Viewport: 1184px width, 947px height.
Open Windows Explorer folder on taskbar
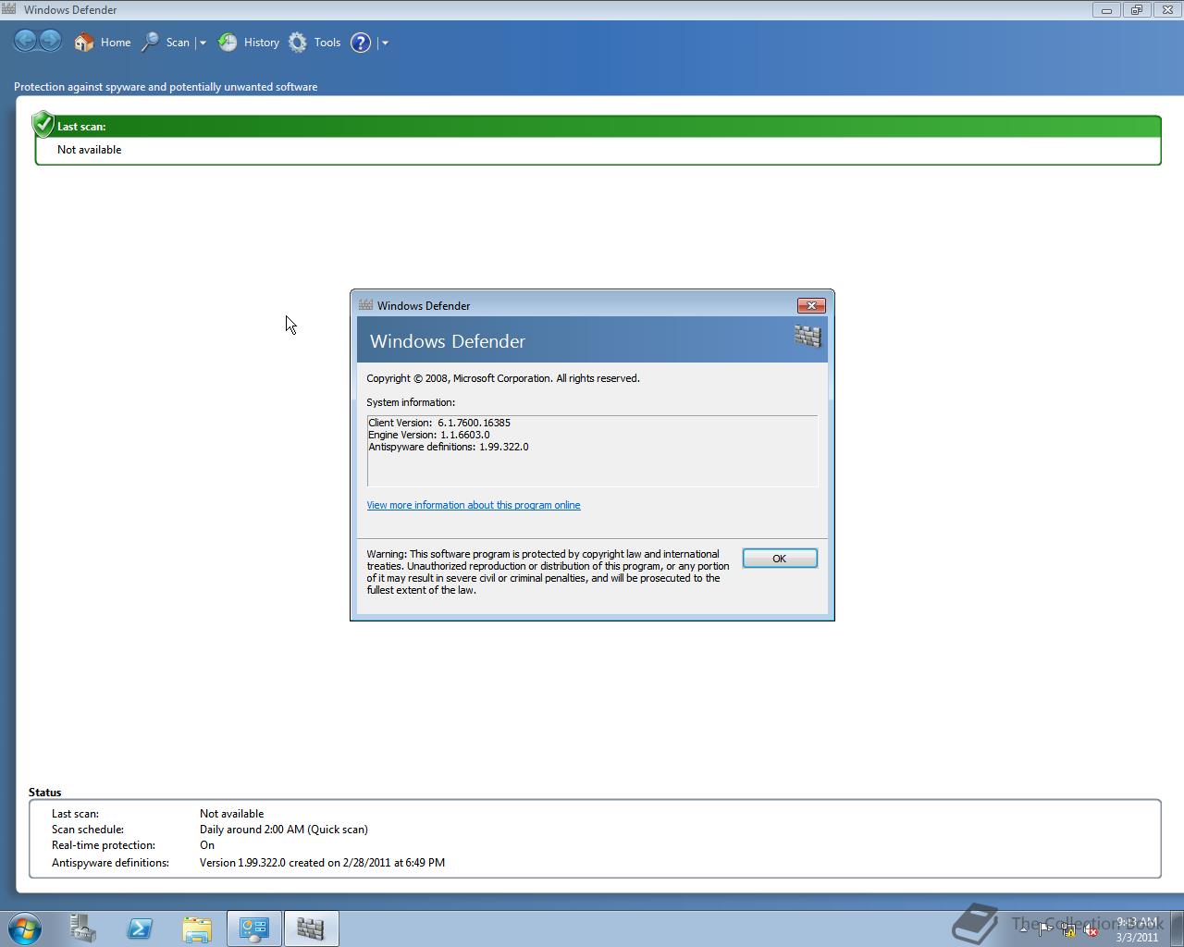click(196, 929)
